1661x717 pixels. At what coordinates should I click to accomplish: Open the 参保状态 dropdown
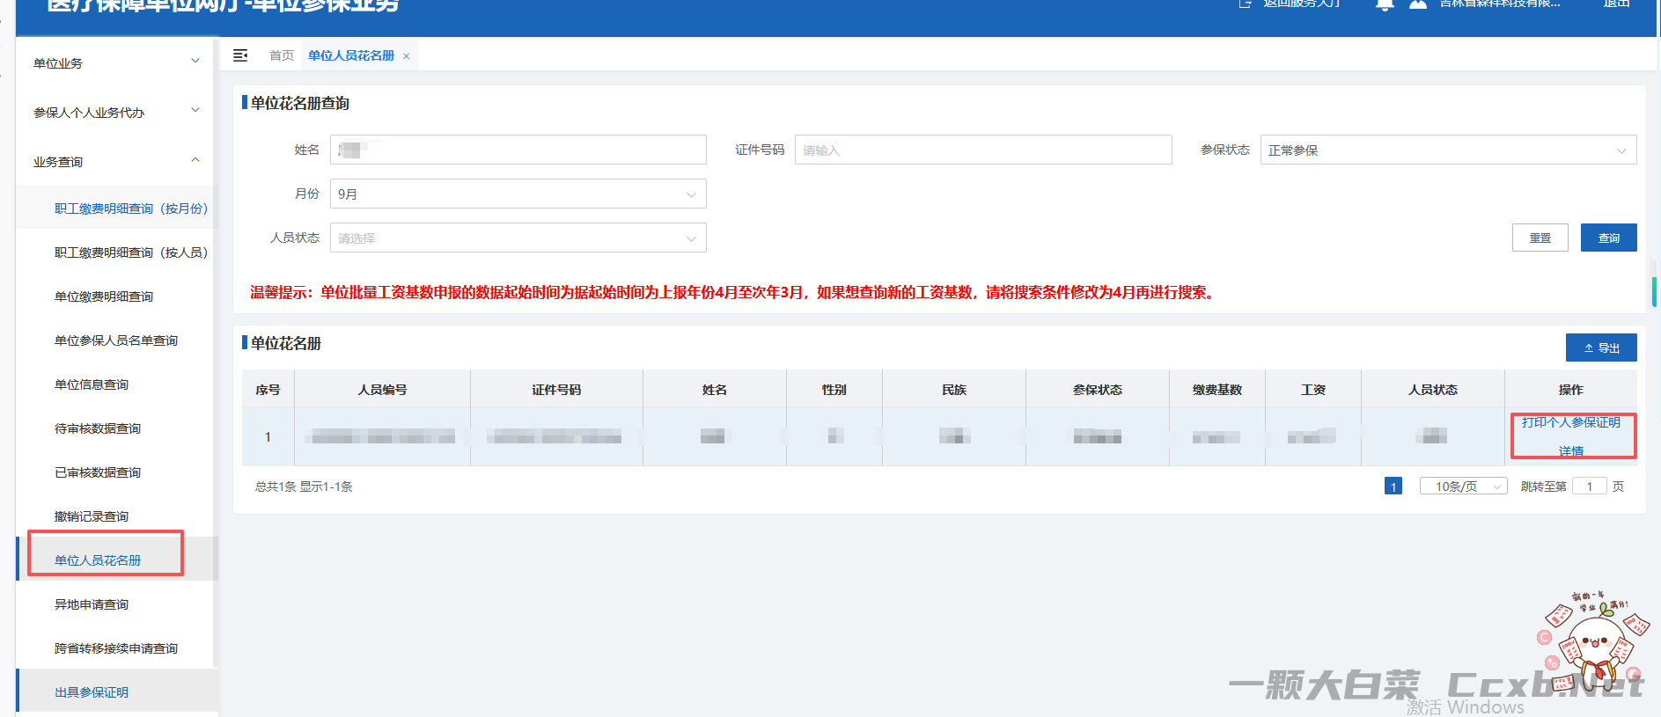[x=1447, y=150]
